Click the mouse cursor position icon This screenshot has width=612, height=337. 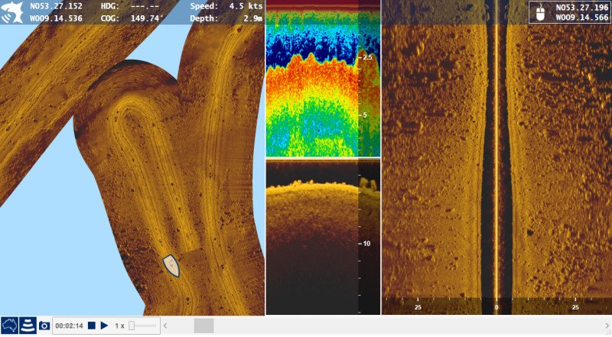[x=542, y=11]
